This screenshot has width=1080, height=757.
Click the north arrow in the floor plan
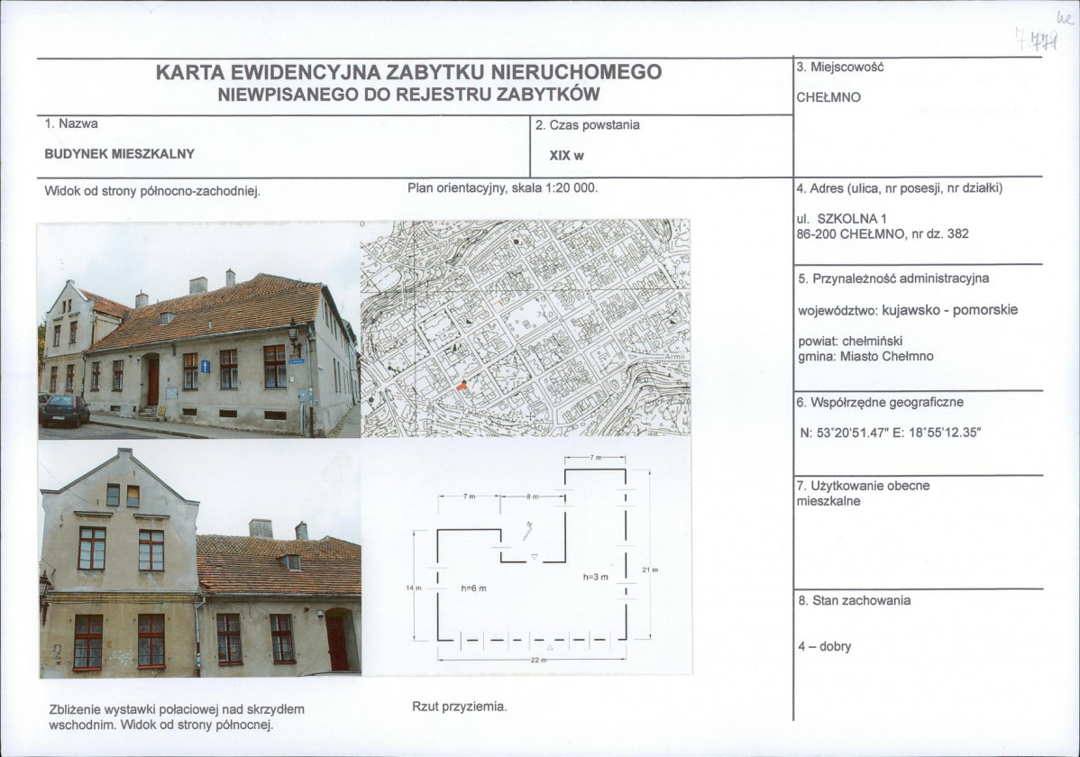point(527,529)
